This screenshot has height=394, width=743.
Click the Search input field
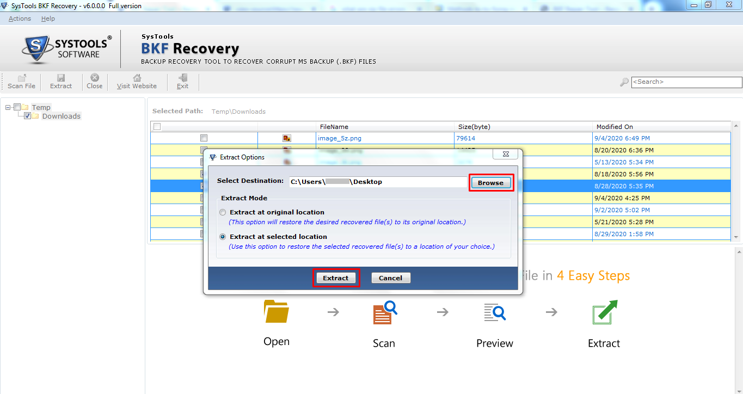tap(686, 82)
